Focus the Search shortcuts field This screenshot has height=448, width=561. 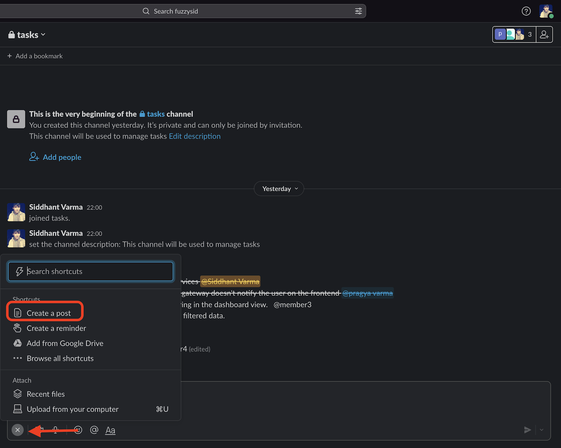(90, 271)
